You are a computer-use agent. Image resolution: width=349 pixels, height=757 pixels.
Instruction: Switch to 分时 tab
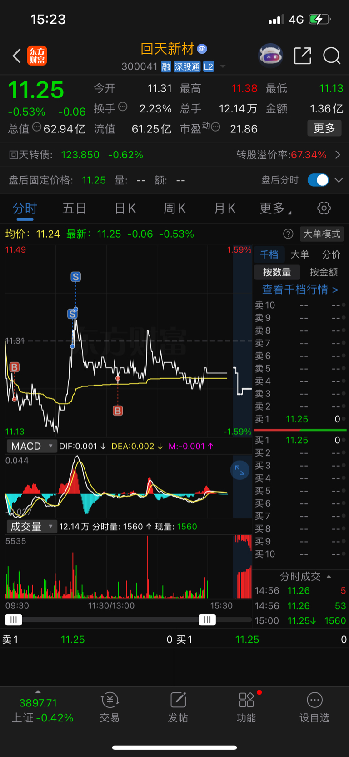click(x=25, y=208)
